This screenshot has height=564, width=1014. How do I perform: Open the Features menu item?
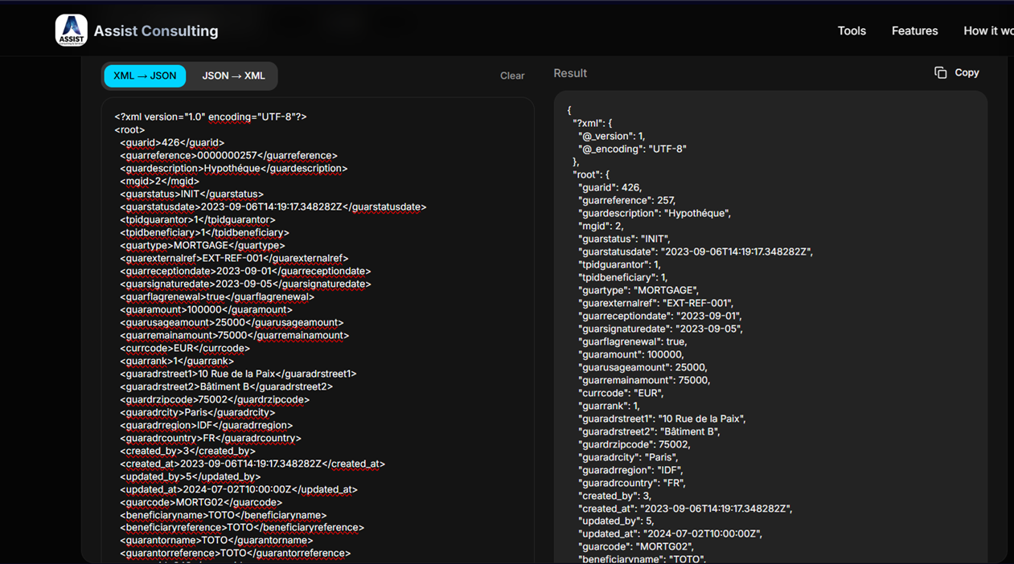[x=914, y=31]
